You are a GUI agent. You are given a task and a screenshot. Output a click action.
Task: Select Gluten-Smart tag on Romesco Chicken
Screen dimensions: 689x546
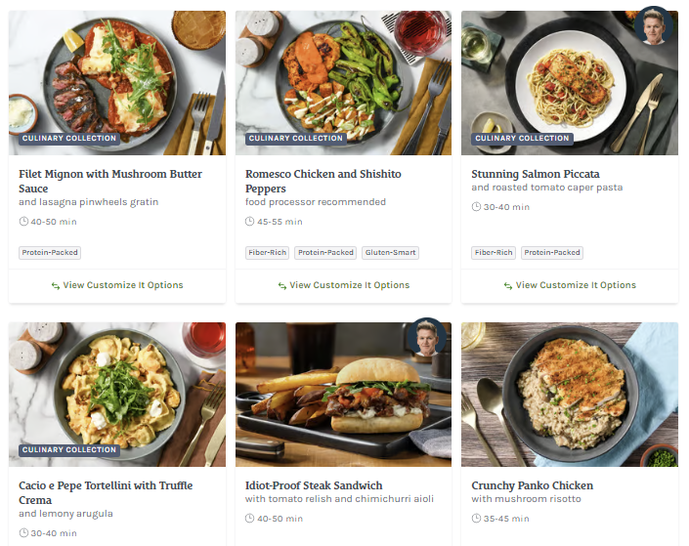tap(390, 252)
